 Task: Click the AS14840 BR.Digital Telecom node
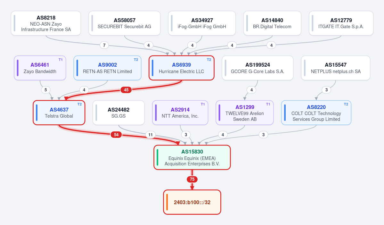click(272, 23)
